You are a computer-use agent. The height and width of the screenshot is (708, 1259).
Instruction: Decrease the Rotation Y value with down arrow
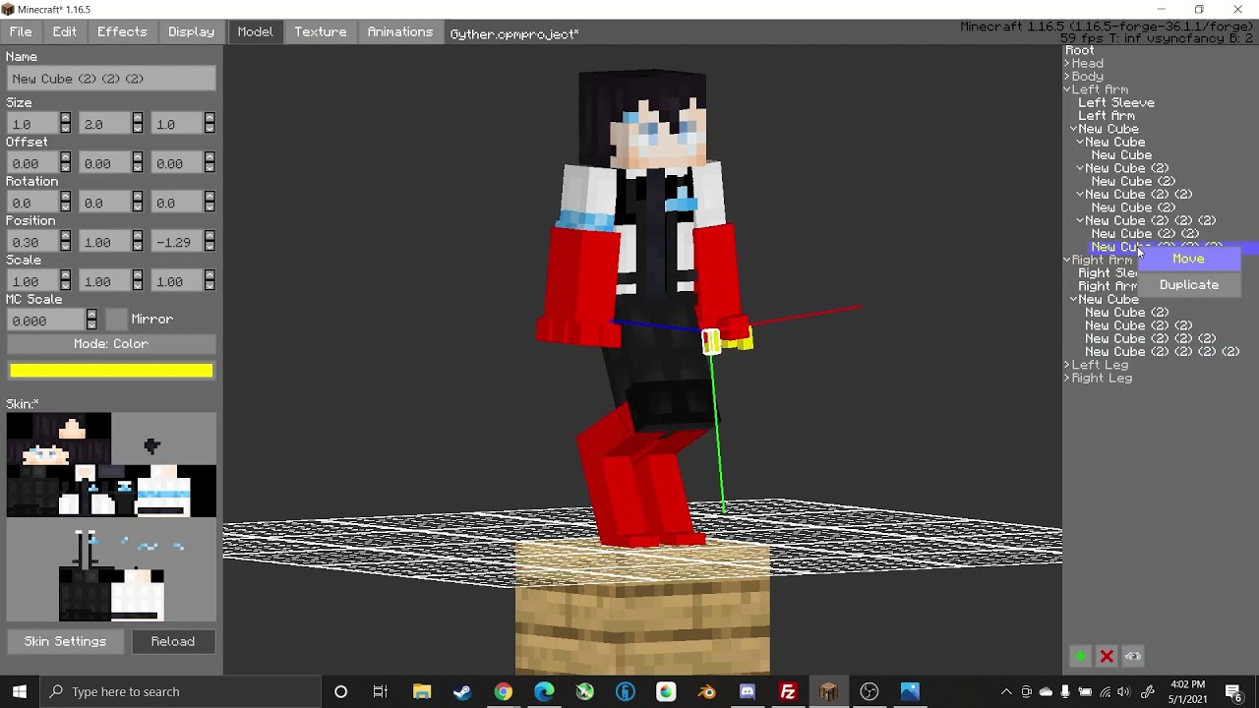(x=138, y=207)
